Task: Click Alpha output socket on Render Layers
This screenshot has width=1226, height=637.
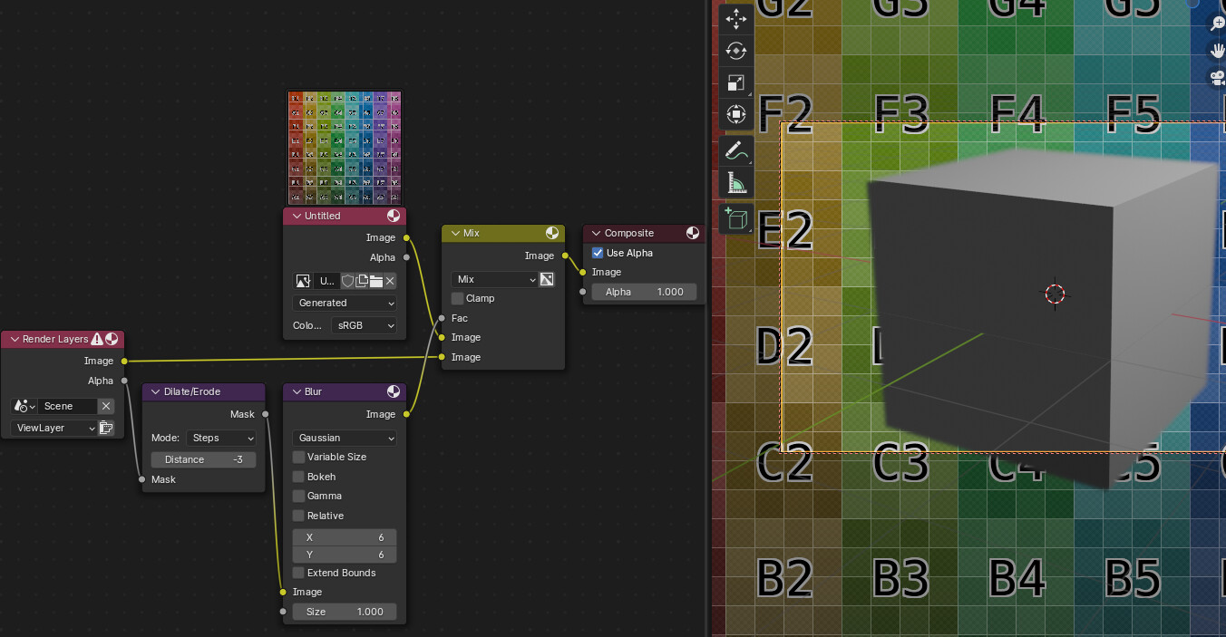Action: coord(123,381)
